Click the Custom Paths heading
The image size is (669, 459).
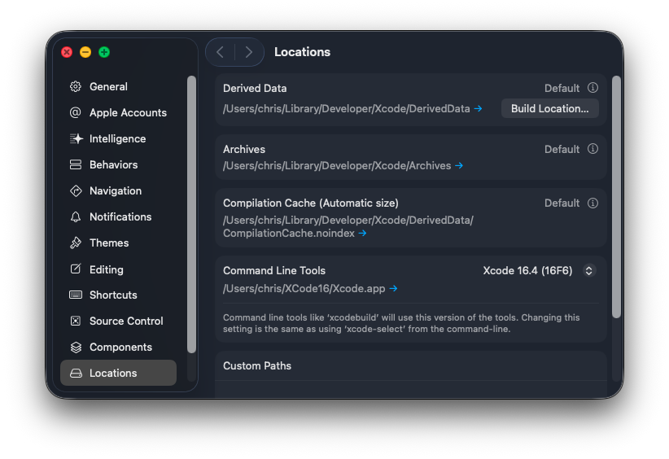click(x=257, y=366)
